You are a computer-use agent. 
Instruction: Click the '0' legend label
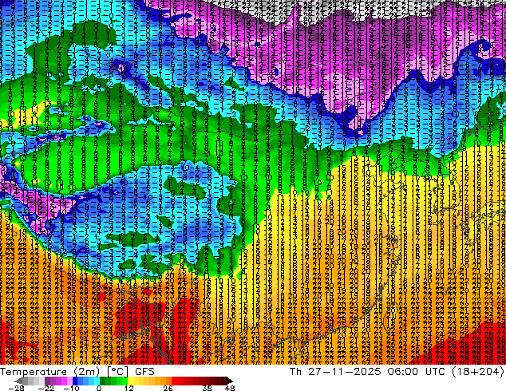click(x=99, y=388)
